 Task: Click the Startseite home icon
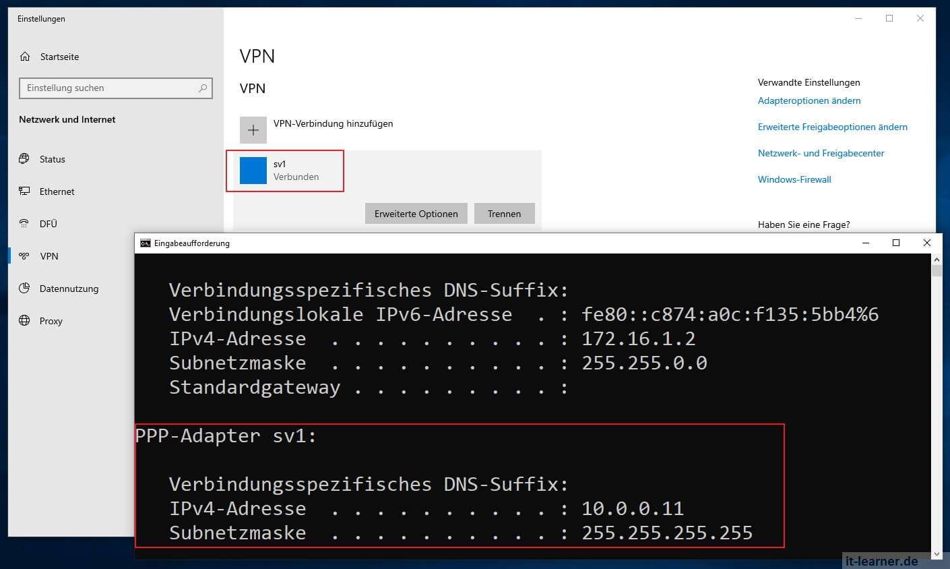click(25, 57)
